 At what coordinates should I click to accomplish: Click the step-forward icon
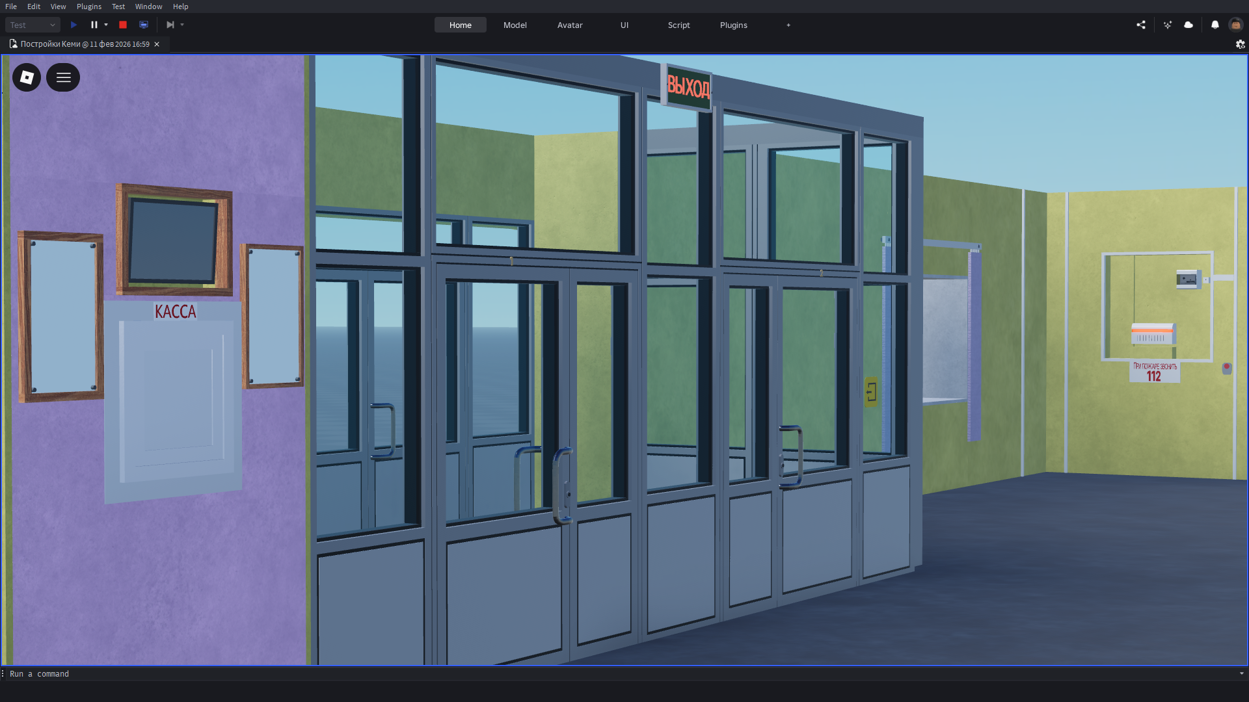point(170,25)
